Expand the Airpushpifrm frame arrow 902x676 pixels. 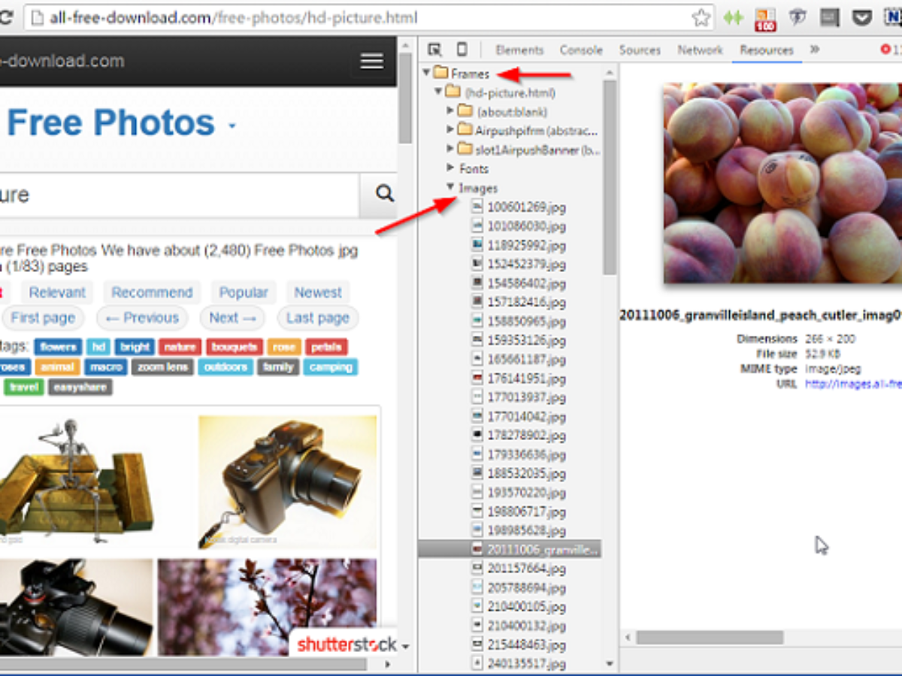coord(450,130)
